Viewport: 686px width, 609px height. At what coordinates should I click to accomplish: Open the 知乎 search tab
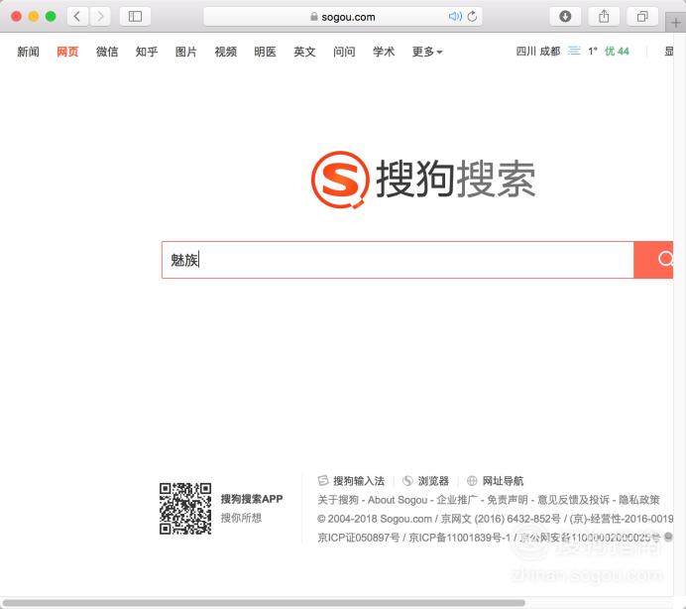point(147,52)
